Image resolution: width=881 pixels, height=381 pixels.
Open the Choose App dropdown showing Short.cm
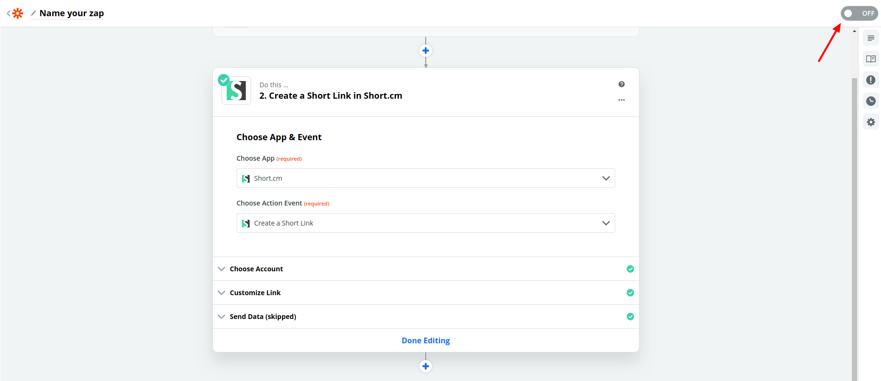pyautogui.click(x=426, y=178)
